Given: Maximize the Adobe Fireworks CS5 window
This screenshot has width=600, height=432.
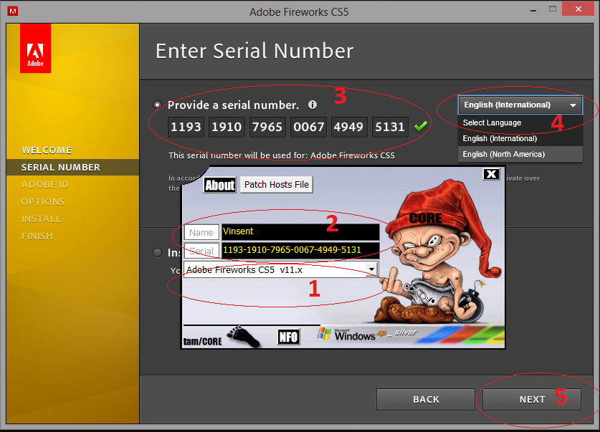Looking at the screenshot, I should 553,9.
